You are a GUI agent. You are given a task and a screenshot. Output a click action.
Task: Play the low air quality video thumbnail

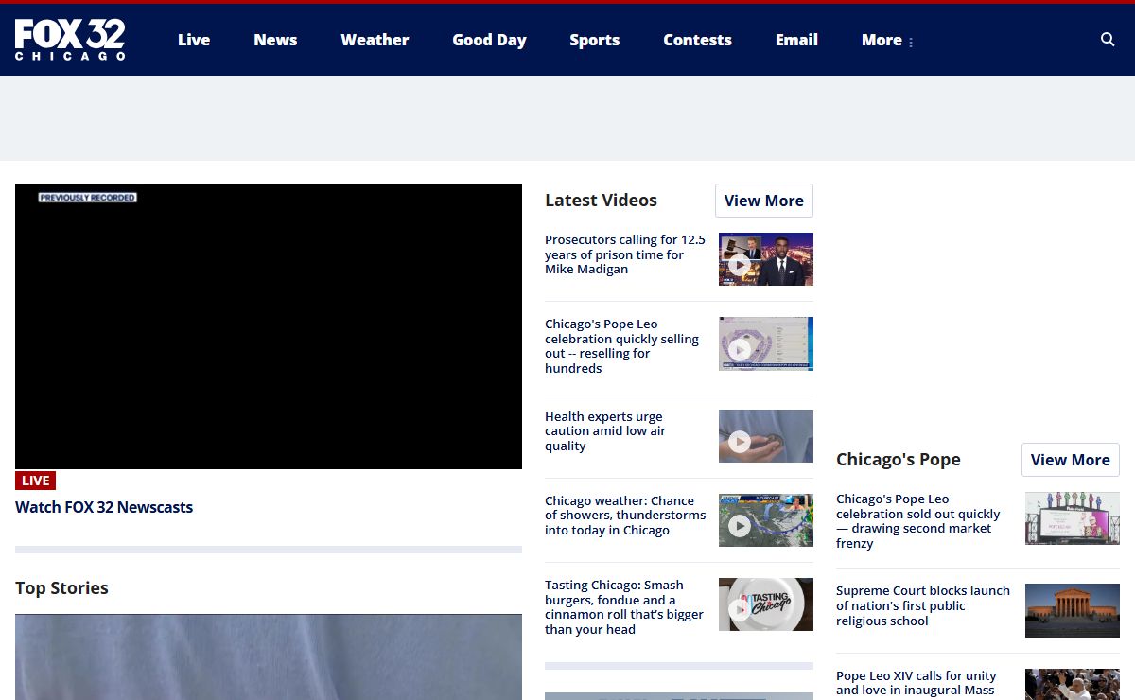pos(766,436)
